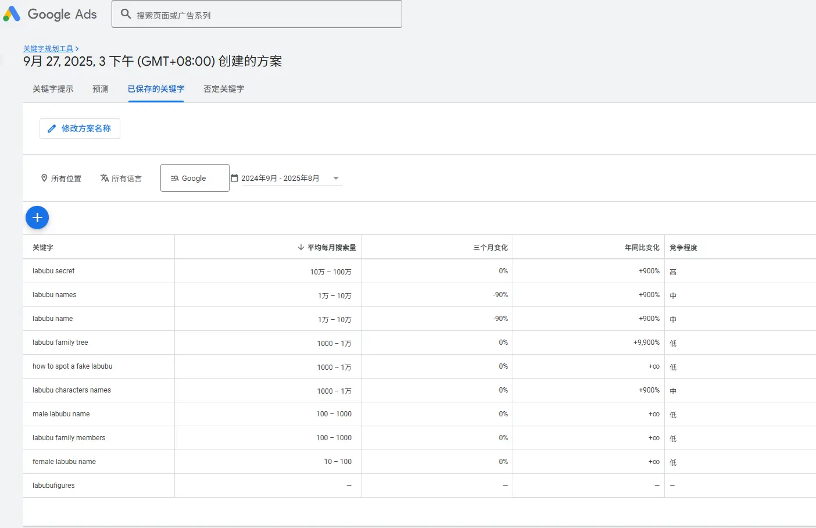Click the pencil icon for renaming plan

(x=52, y=129)
